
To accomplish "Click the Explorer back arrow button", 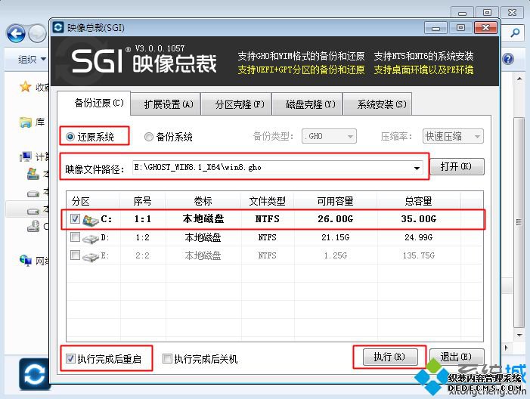I will coord(16,34).
